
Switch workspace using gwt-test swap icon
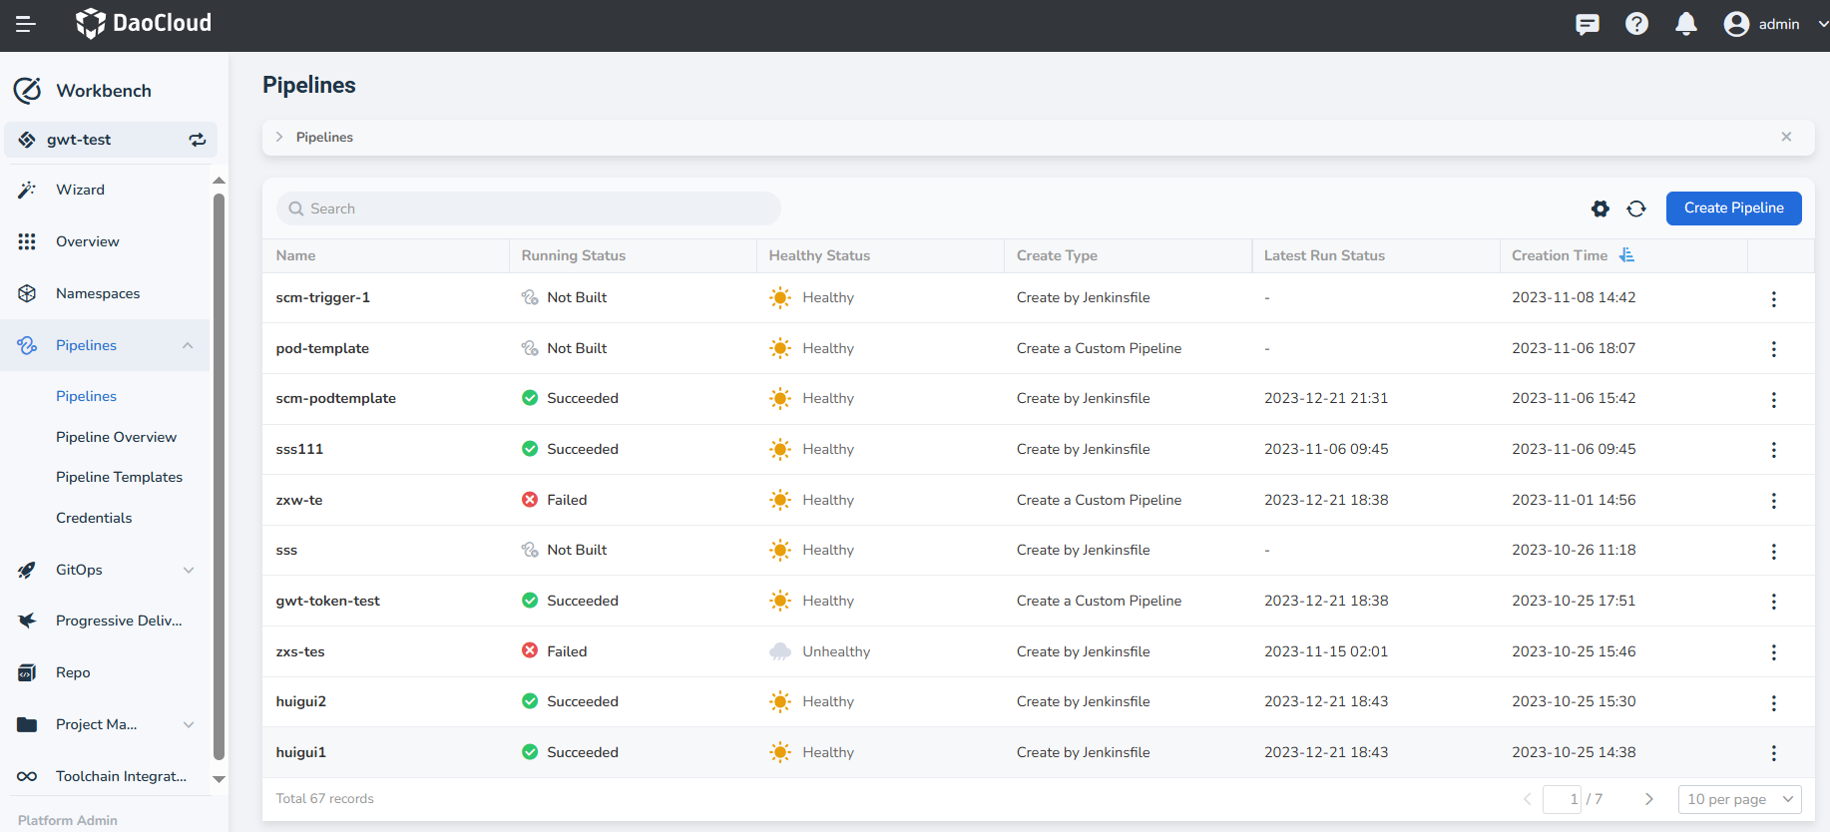click(x=198, y=140)
